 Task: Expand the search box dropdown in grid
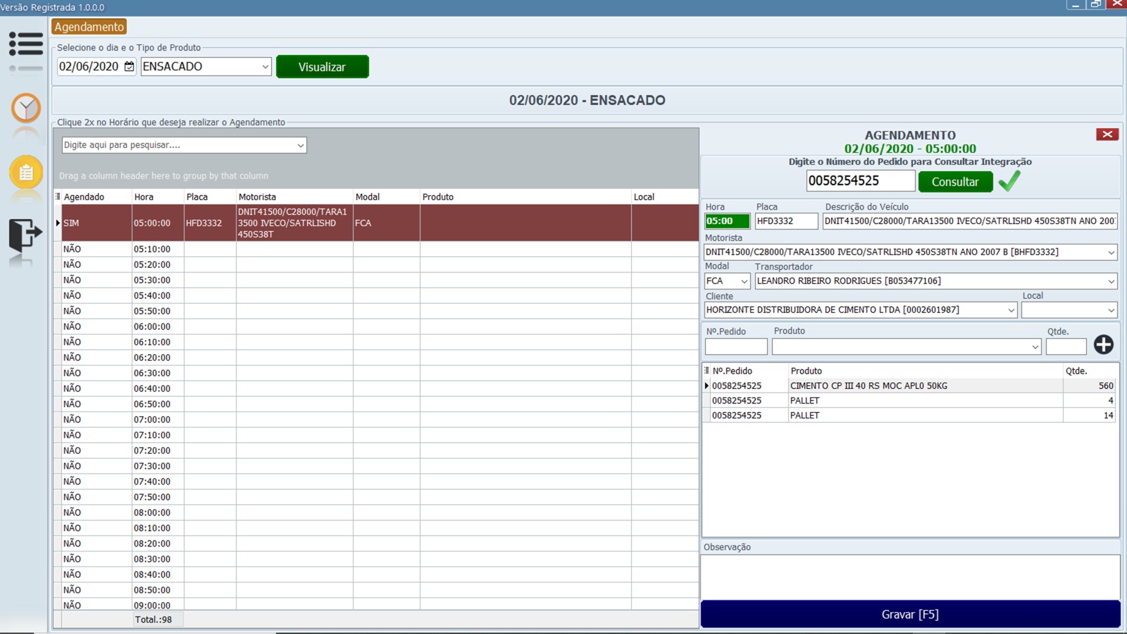coord(301,145)
